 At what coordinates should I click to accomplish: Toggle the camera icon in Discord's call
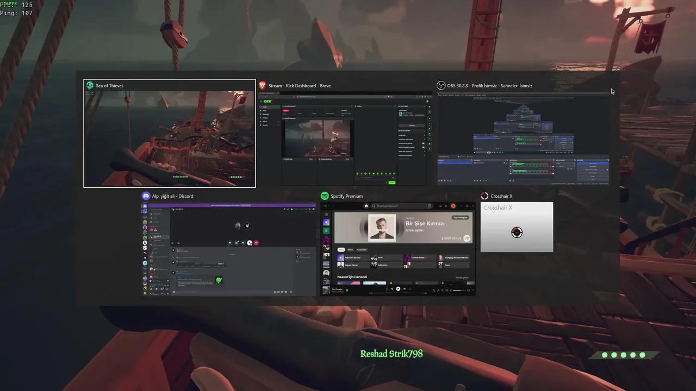click(229, 243)
